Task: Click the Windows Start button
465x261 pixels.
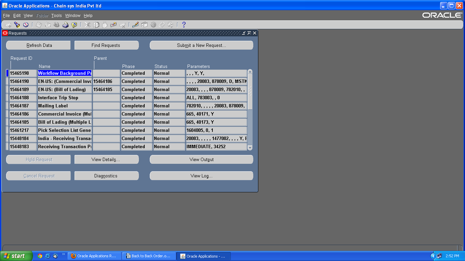Action: 16,256
